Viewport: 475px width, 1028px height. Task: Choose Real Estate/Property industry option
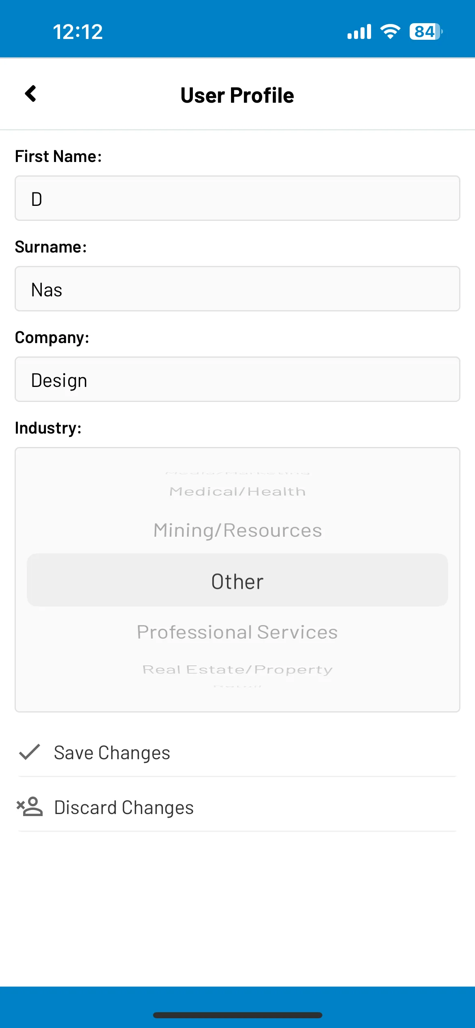pyautogui.click(x=237, y=669)
